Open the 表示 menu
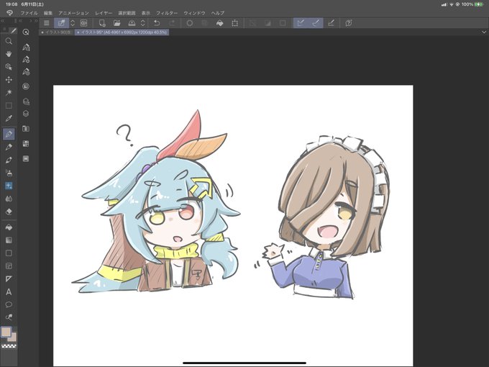This screenshot has height=367, width=489. click(x=146, y=13)
